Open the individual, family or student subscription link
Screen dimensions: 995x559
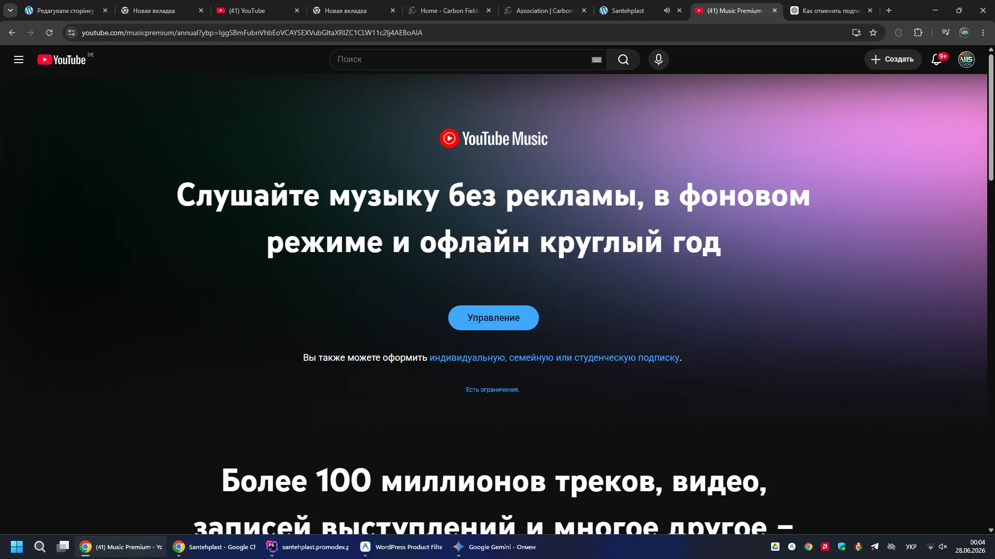click(555, 358)
